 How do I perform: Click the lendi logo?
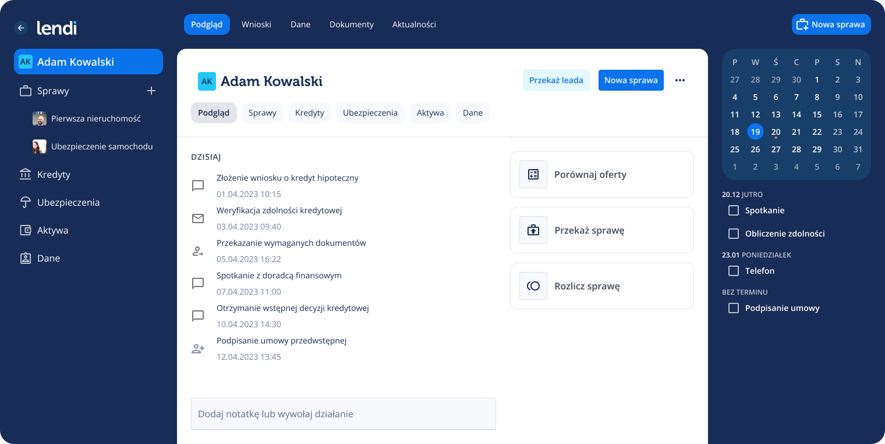pyautogui.click(x=56, y=27)
